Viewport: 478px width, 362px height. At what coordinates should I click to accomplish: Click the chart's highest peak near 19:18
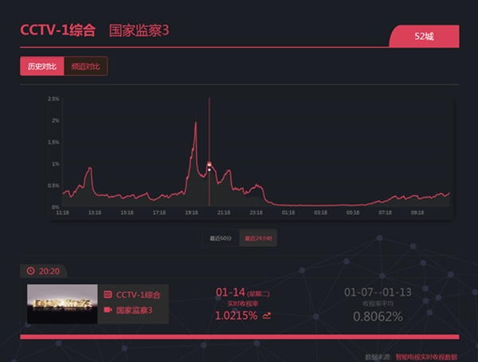pyautogui.click(x=195, y=124)
